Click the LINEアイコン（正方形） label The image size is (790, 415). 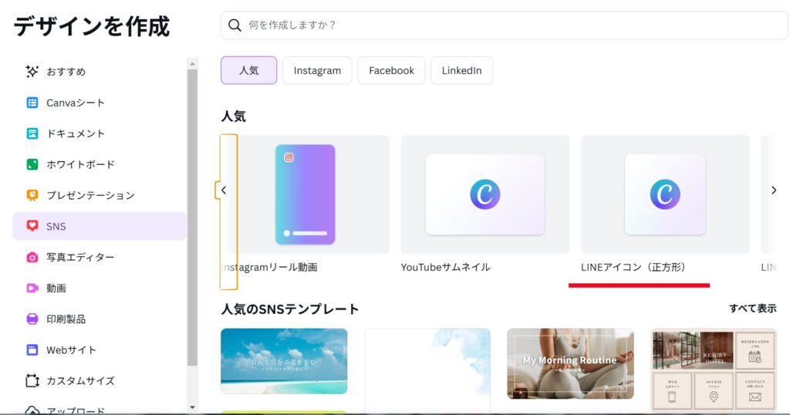[633, 268]
